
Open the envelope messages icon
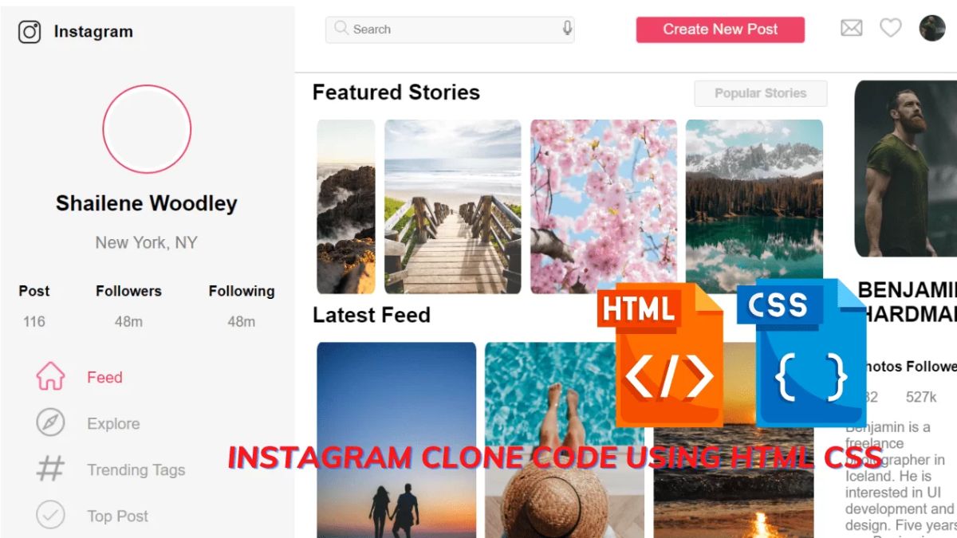pyautogui.click(x=852, y=29)
